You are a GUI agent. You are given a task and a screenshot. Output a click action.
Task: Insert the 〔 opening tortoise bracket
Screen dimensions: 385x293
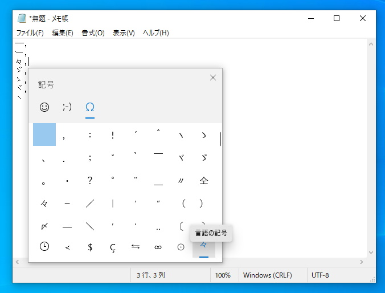(x=181, y=226)
